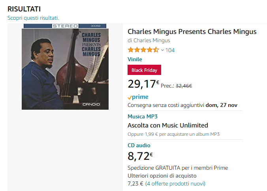
Task: Click the 29,17€ vinyl price
Action: point(143,84)
